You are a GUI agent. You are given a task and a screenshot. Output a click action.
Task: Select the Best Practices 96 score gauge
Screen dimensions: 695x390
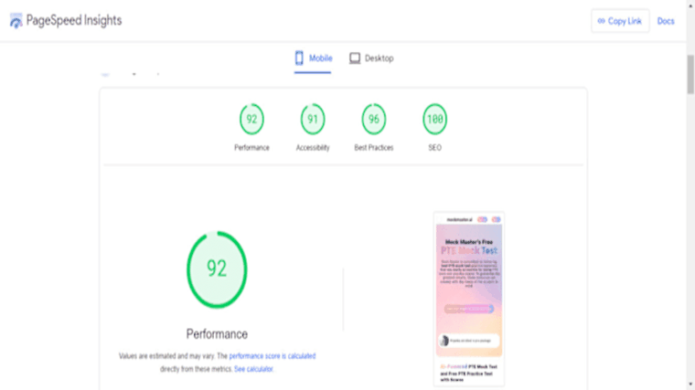point(374,119)
